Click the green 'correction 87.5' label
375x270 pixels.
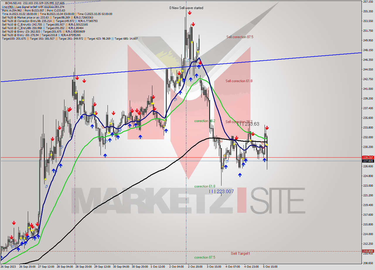204,257
